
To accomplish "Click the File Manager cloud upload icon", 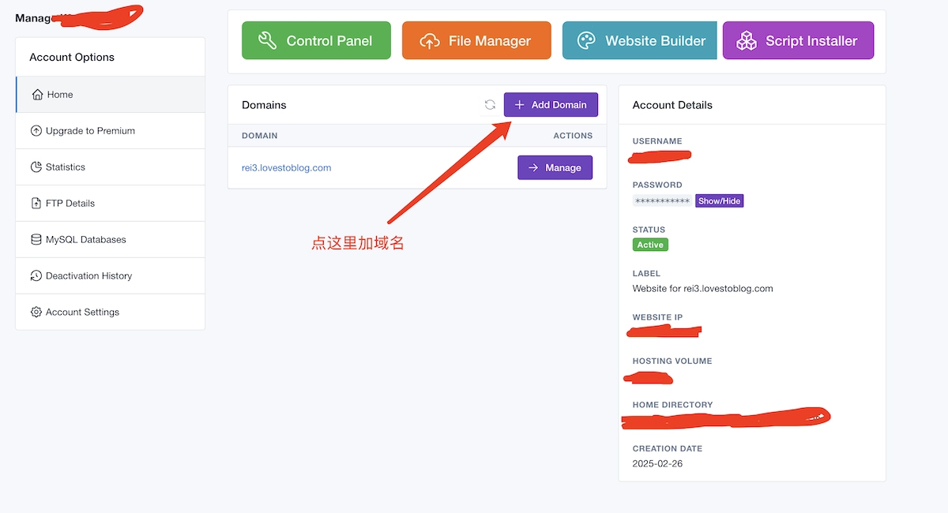I will [429, 41].
